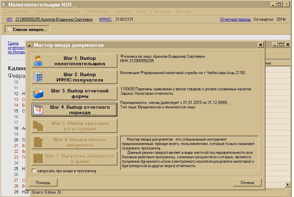Click the calendar icon in Step 4
This screenshot has height=197, width=294.
click(38, 110)
